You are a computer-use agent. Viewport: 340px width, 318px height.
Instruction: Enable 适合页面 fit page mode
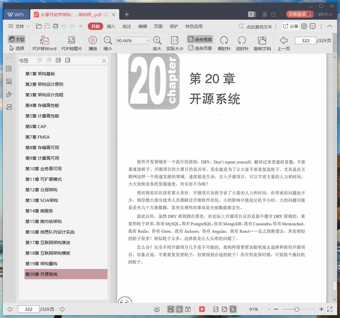[200, 48]
